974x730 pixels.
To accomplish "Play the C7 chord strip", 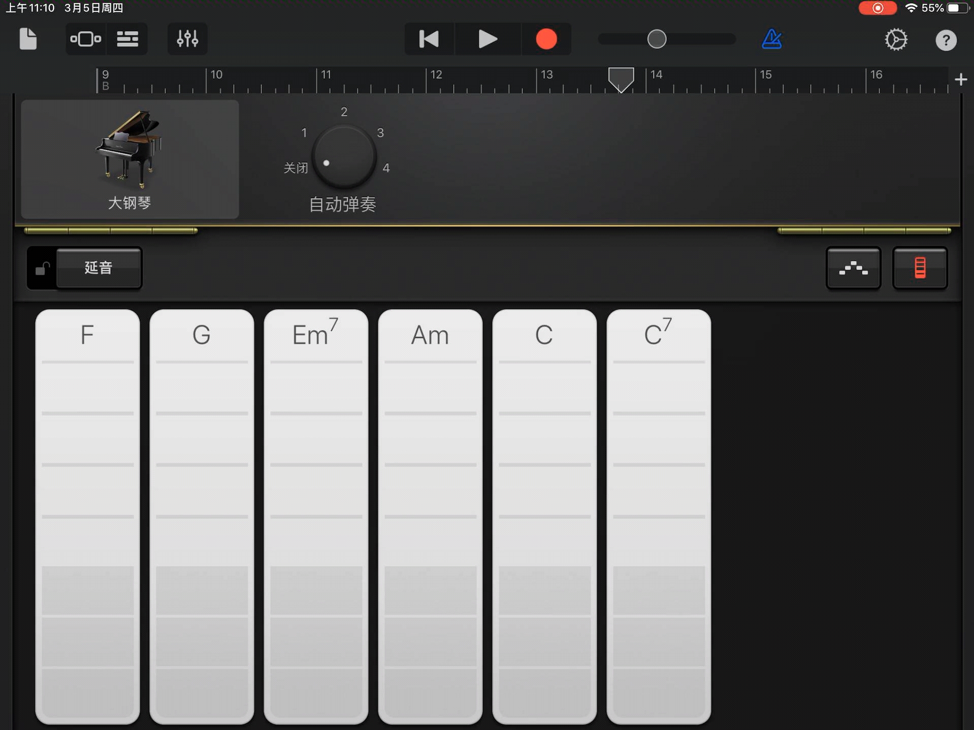I will 659,517.
